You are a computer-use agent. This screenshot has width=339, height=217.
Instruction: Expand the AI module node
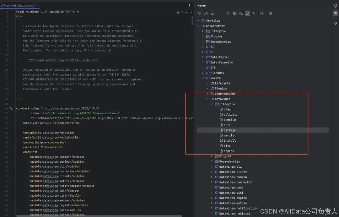point(203,47)
